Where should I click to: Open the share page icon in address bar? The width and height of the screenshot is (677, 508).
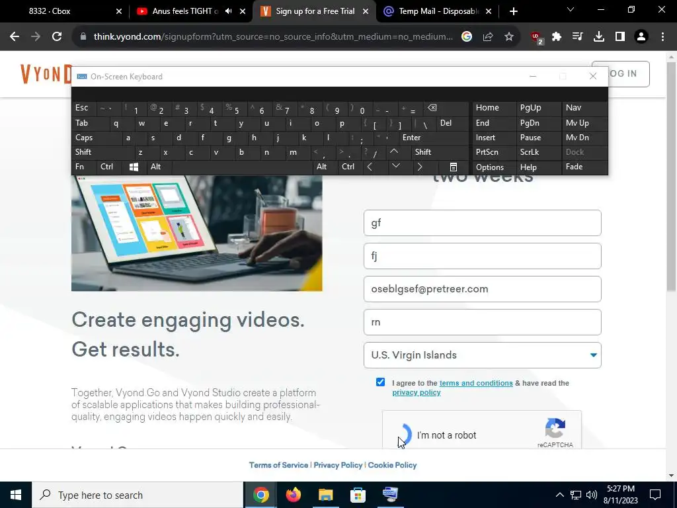[488, 37]
